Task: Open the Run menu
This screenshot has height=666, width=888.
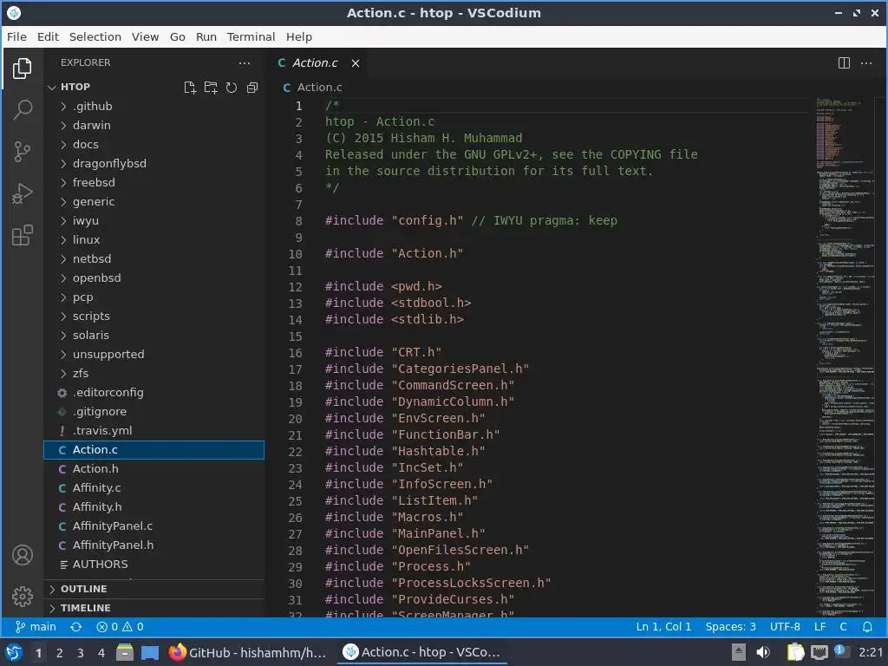Action: [206, 36]
